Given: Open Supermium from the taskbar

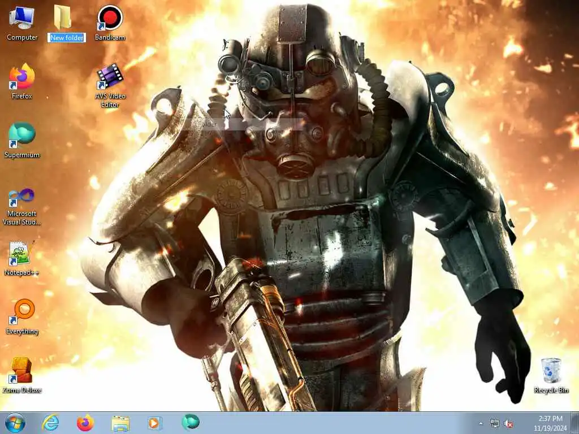Looking at the screenshot, I should (190, 423).
